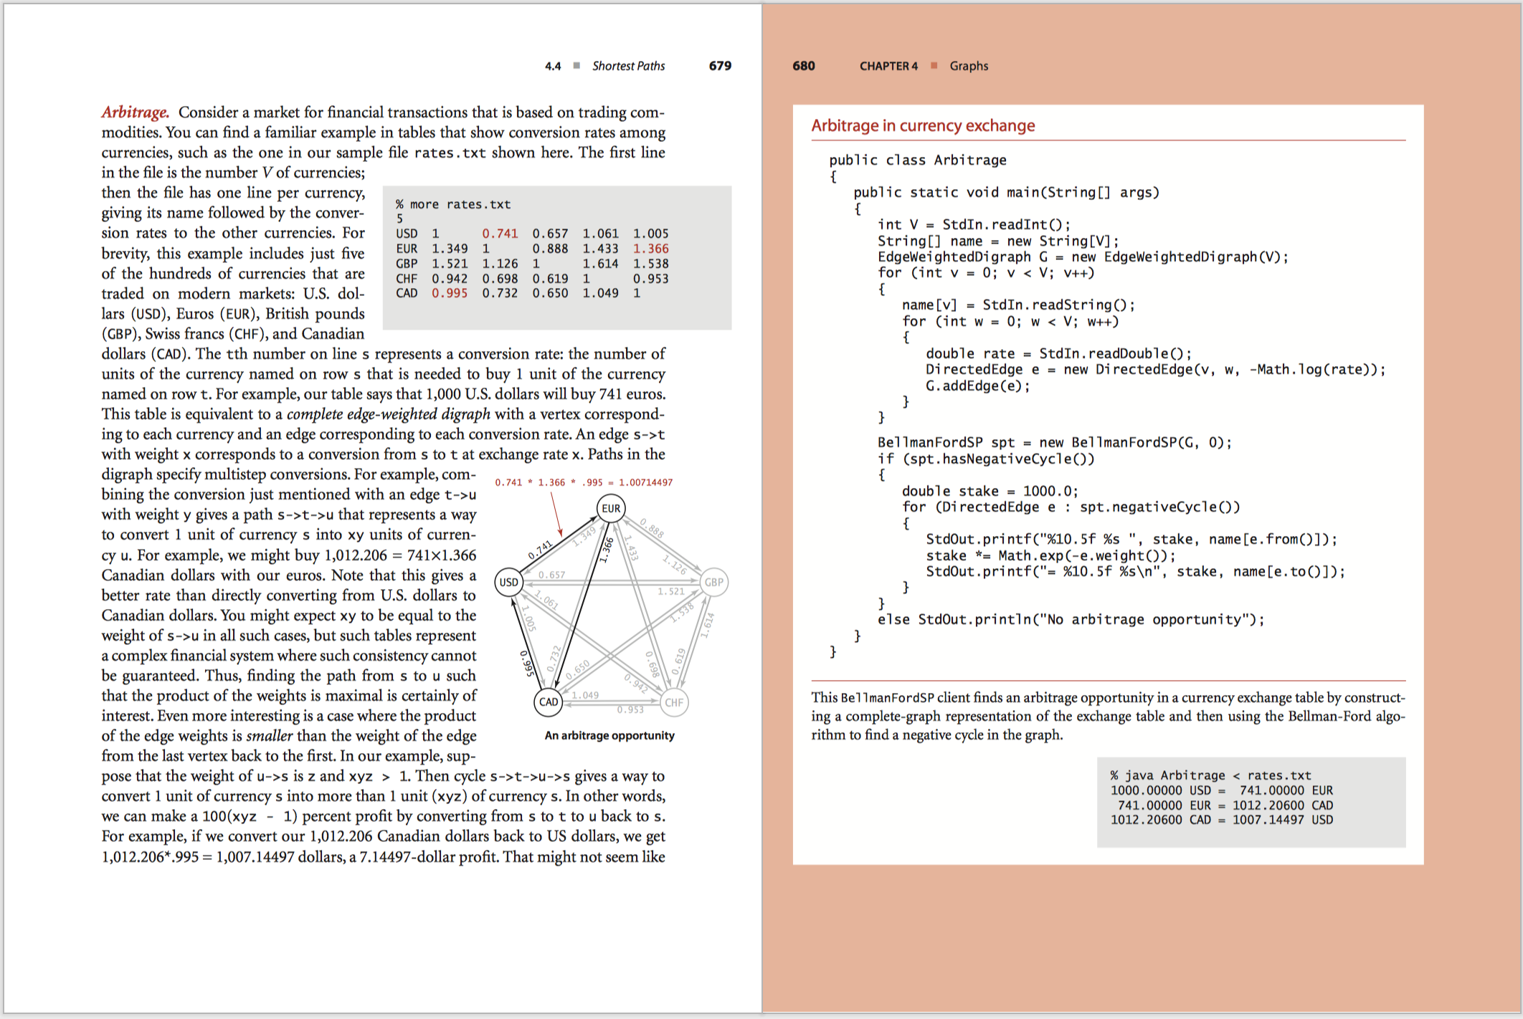
Task: Click the '1.049' edge label in the graph
Action: pos(585,695)
